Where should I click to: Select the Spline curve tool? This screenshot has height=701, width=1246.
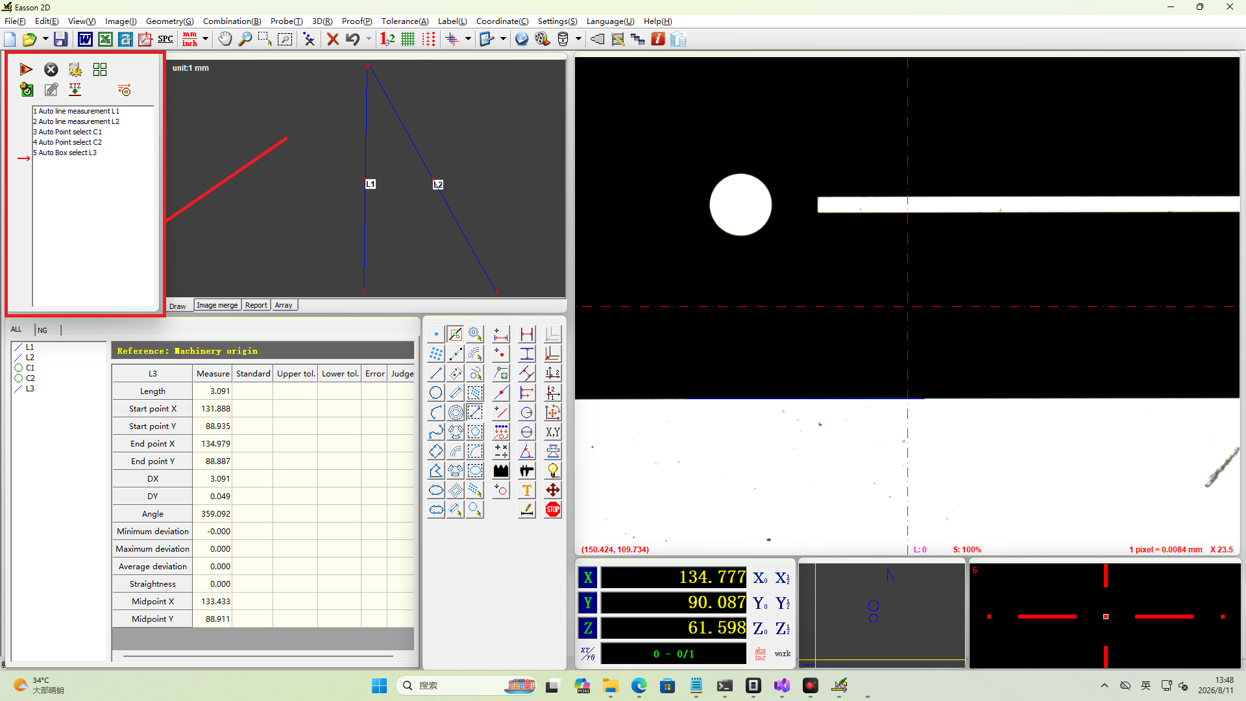[436, 432]
